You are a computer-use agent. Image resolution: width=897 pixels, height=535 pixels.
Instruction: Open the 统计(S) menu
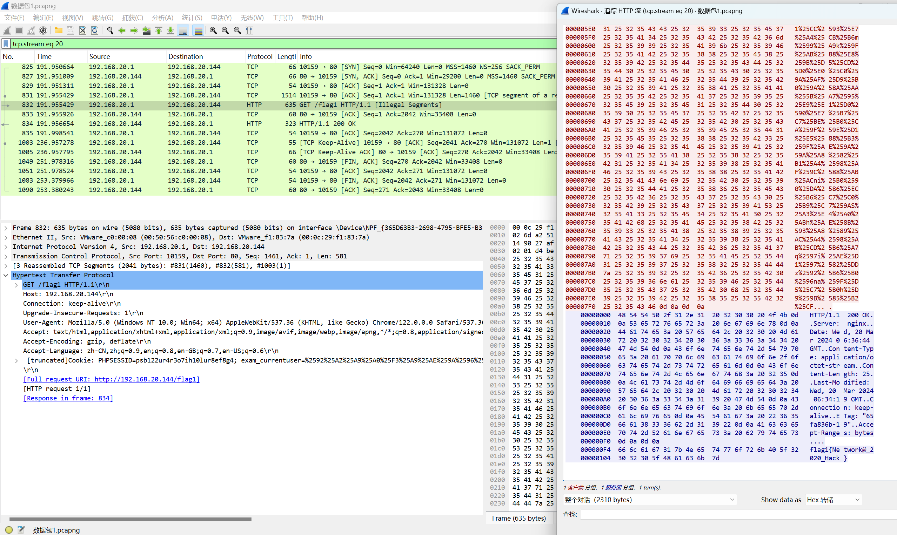(x=192, y=18)
